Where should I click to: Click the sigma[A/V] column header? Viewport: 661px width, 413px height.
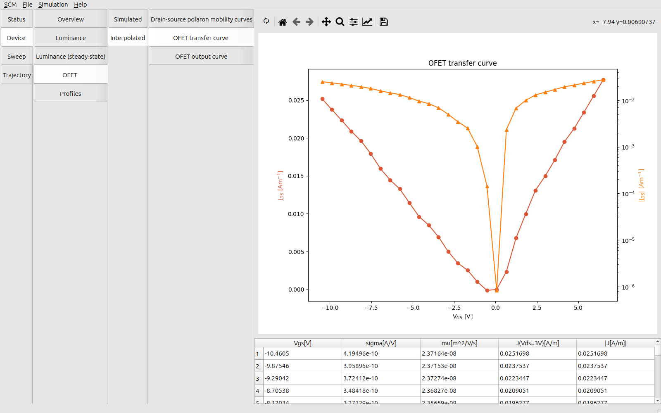(381, 343)
